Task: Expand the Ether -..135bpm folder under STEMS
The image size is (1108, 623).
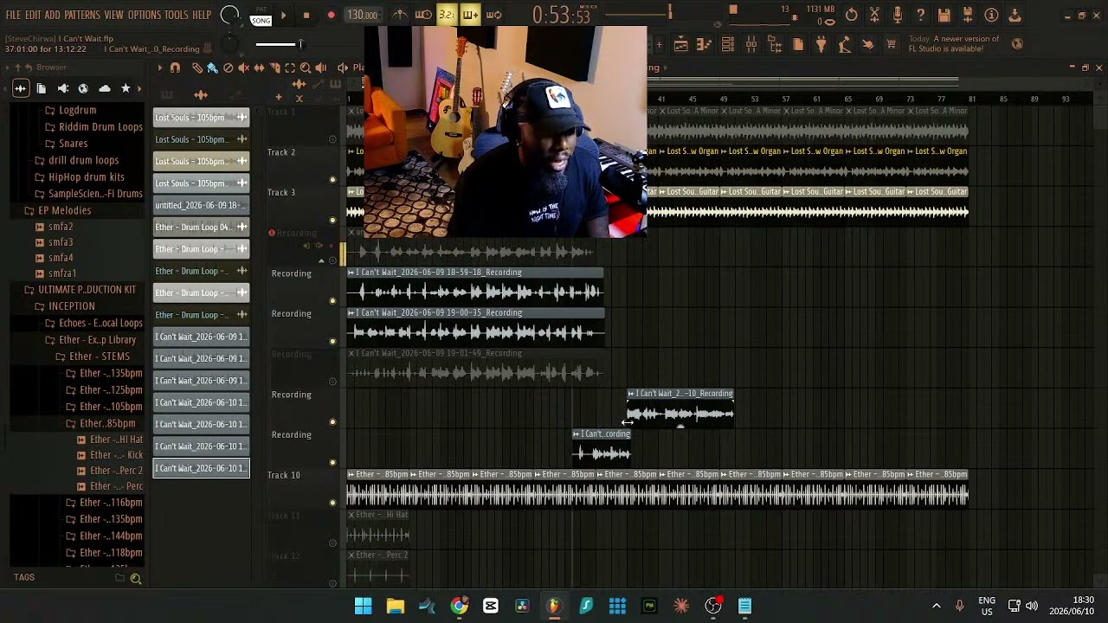Action: 104,373
